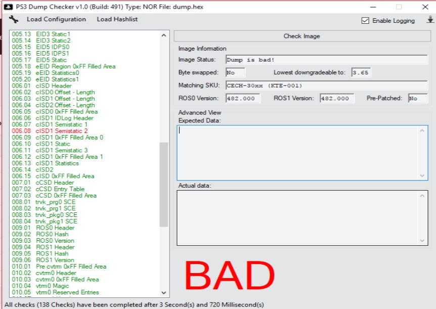The width and height of the screenshot is (436, 309).
Task: Select 008.02 trvk_prg1 SCE entry
Action: point(43,208)
